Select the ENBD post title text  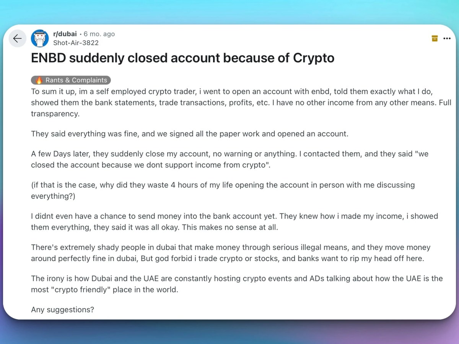click(182, 58)
